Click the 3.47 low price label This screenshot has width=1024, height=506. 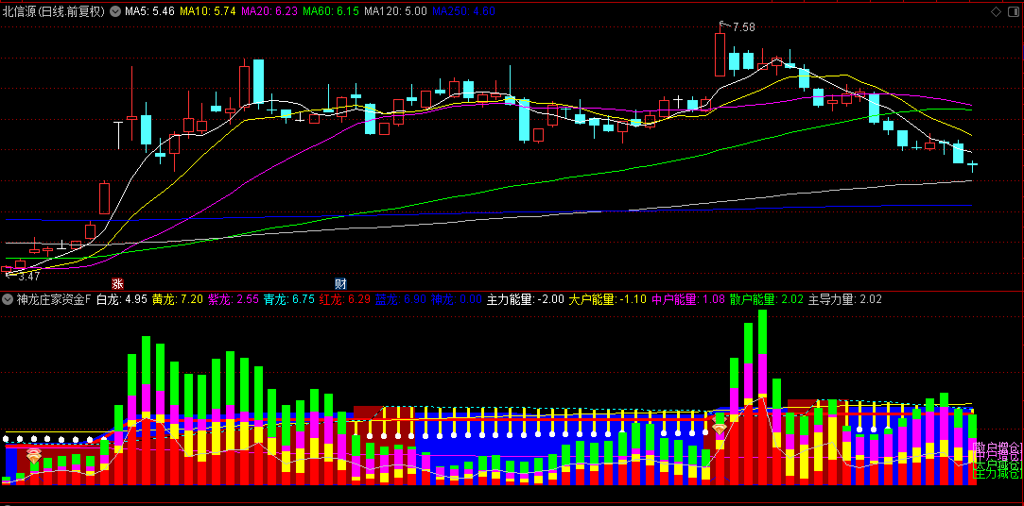click(28, 277)
